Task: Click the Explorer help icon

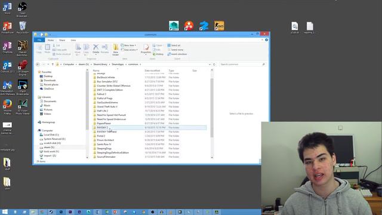Action: click(267, 40)
